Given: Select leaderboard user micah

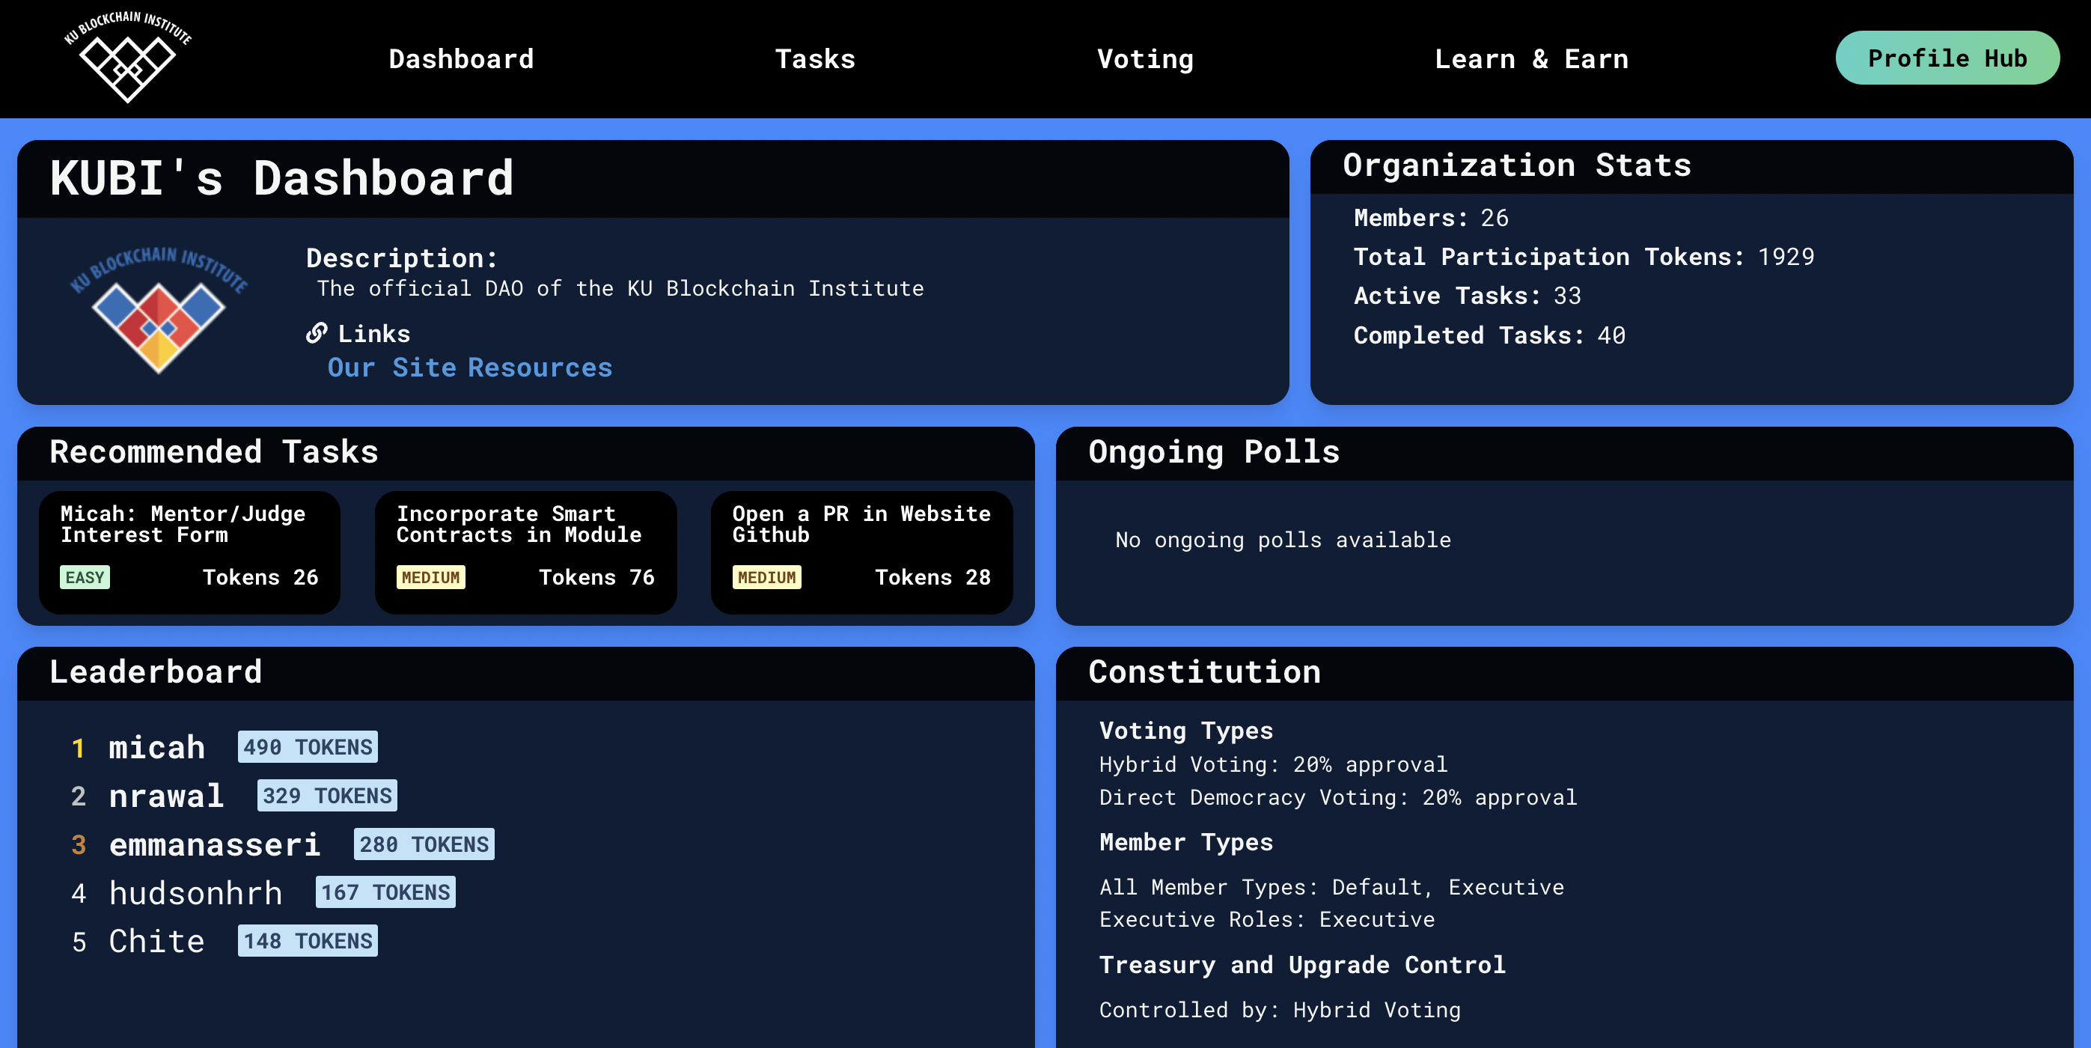Looking at the screenshot, I should pos(156,747).
